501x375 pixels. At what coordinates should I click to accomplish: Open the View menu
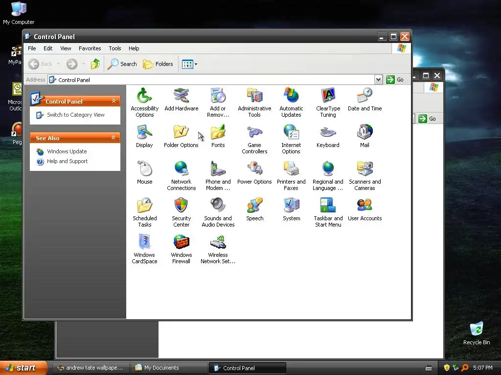click(x=66, y=48)
